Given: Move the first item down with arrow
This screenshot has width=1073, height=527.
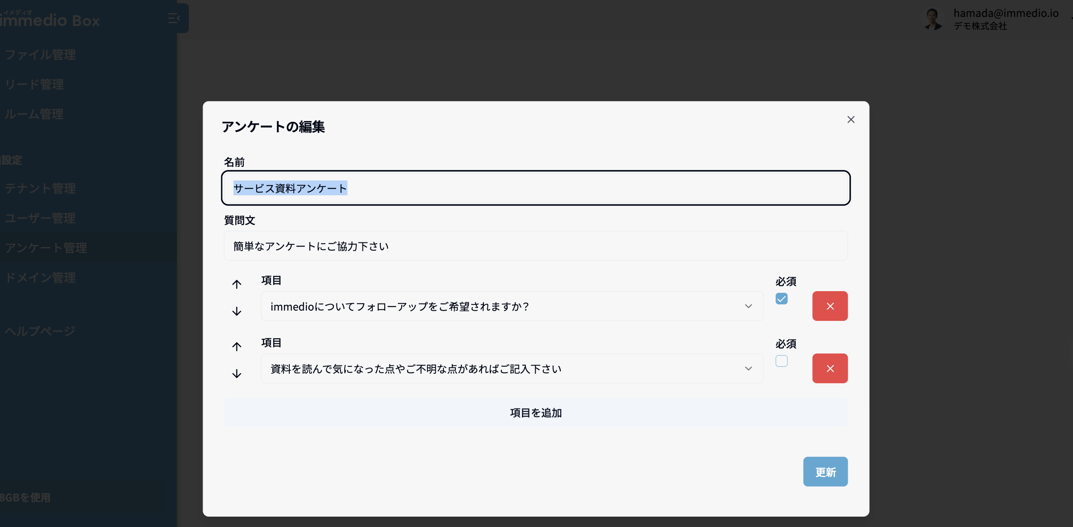Looking at the screenshot, I should coord(236,311).
